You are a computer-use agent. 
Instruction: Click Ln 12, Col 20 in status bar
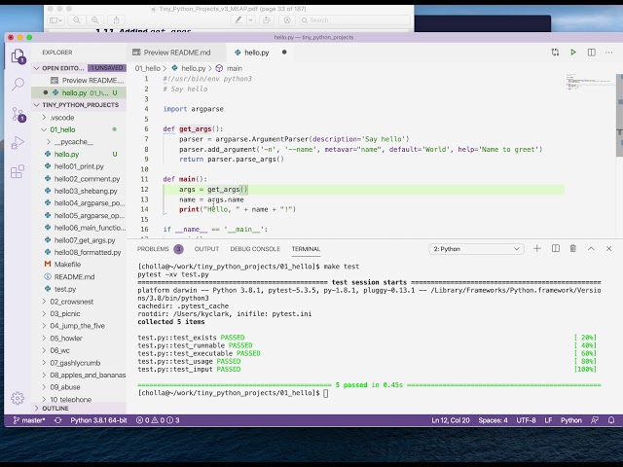point(451,420)
